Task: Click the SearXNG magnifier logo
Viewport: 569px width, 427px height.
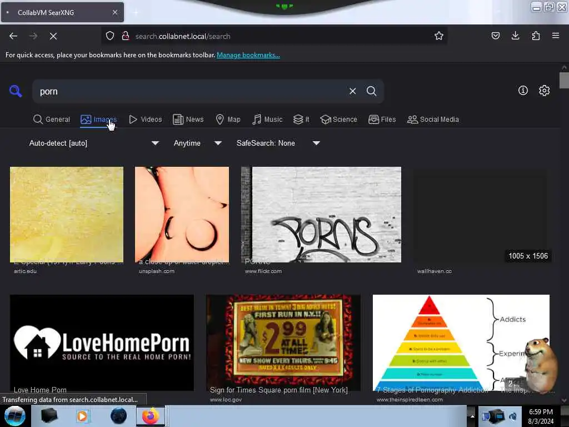Action: (16, 91)
